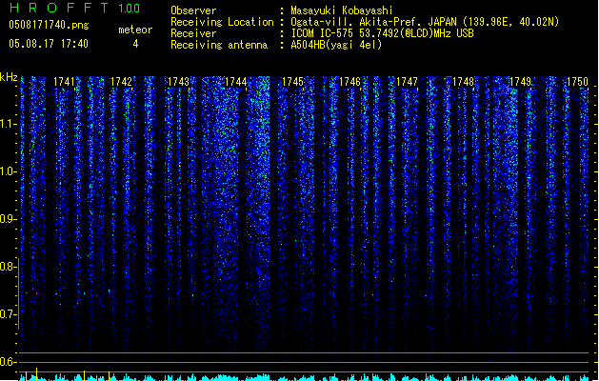The width and height of the screenshot is (599, 381).
Task: Click the 0.8 kHz axis tick label
Action: (x=7, y=267)
